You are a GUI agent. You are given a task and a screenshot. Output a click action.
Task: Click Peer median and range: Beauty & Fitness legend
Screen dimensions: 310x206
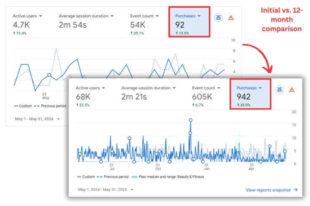pyautogui.click(x=168, y=177)
